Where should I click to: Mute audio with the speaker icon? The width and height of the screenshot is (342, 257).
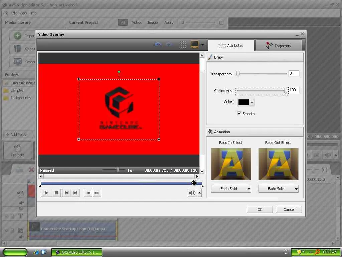[192, 193]
